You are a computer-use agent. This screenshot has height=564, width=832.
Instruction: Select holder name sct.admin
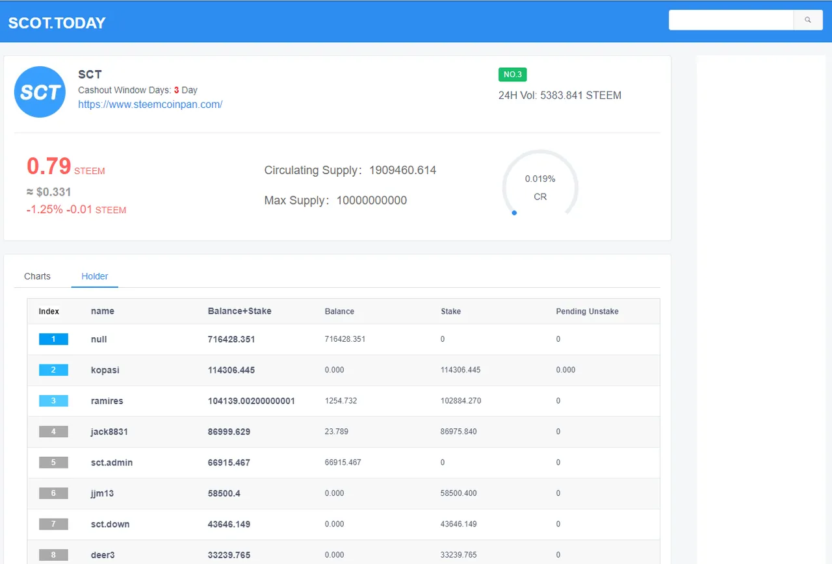(x=112, y=463)
